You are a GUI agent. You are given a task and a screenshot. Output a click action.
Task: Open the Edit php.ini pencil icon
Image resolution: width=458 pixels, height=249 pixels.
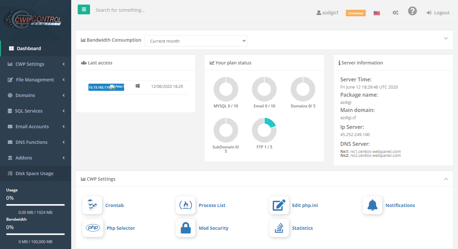(x=279, y=205)
